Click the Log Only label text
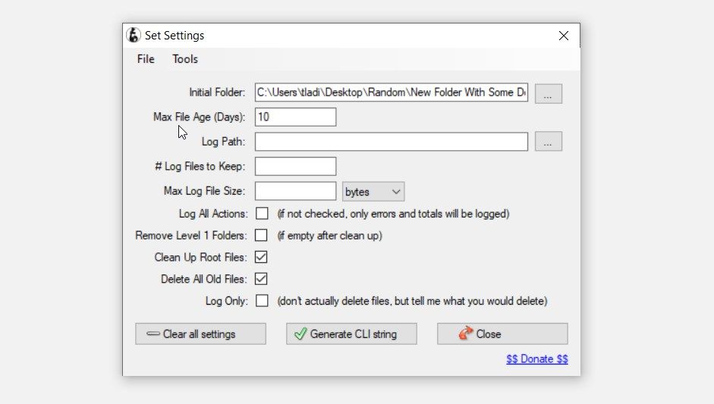 click(x=226, y=301)
